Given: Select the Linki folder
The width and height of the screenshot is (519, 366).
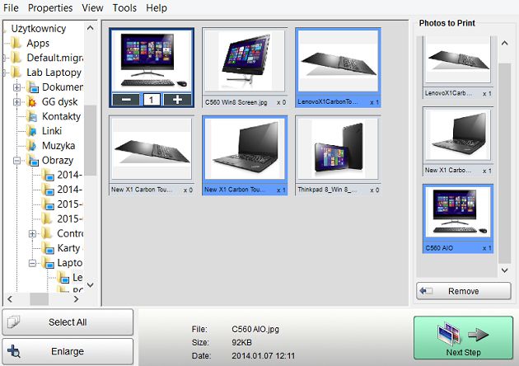Looking at the screenshot, I should (52, 131).
